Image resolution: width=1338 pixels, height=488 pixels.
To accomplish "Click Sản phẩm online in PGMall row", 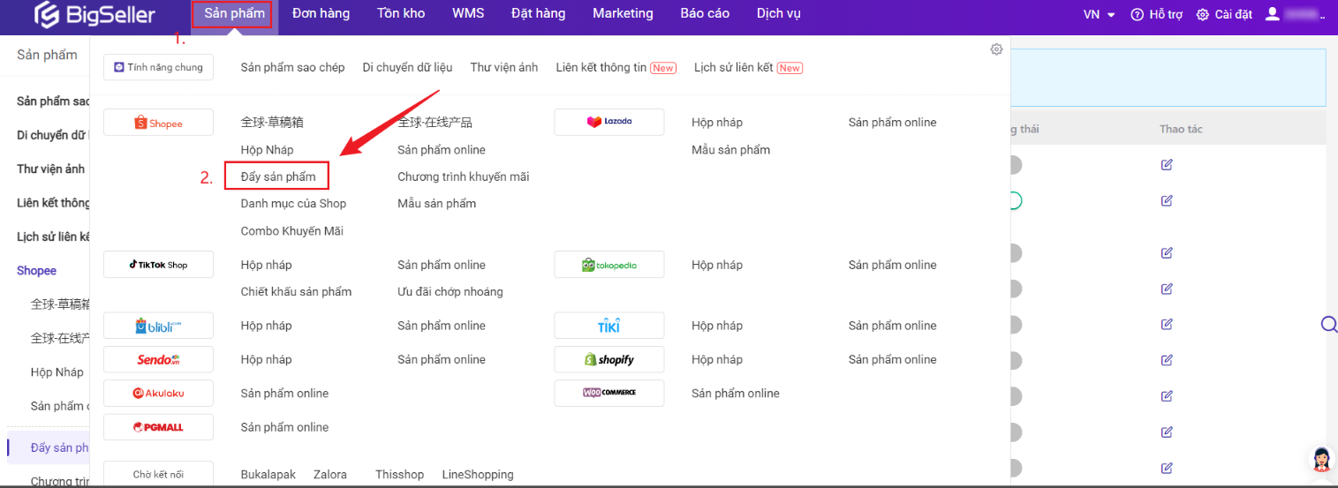I will coord(284,427).
